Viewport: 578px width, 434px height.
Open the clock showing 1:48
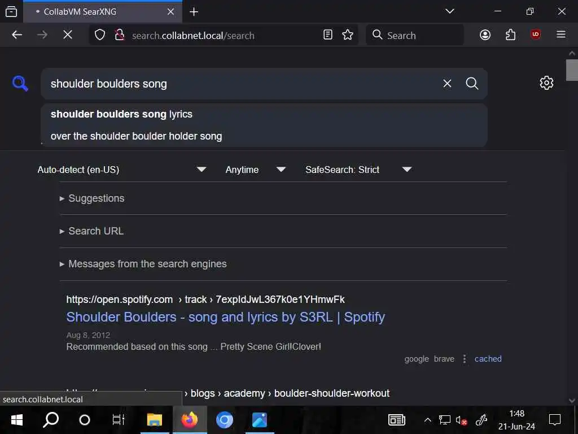pos(516,420)
